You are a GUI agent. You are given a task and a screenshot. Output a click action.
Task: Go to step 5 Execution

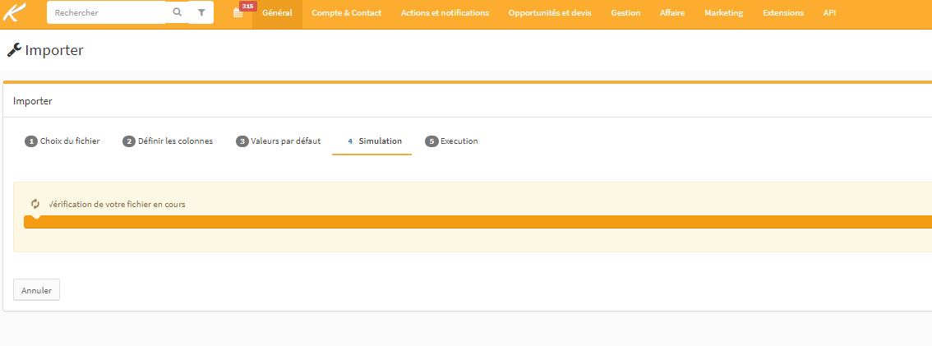point(452,141)
